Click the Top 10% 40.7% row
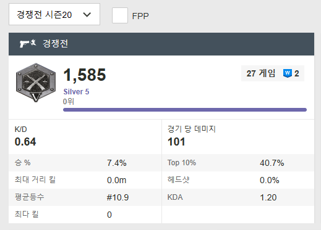 pyautogui.click(x=238, y=163)
